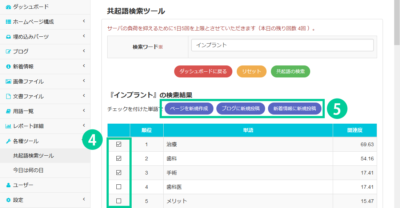Viewport: 400px width, 208px height.
Task: Click the report bar chart icon
Action: point(8,126)
